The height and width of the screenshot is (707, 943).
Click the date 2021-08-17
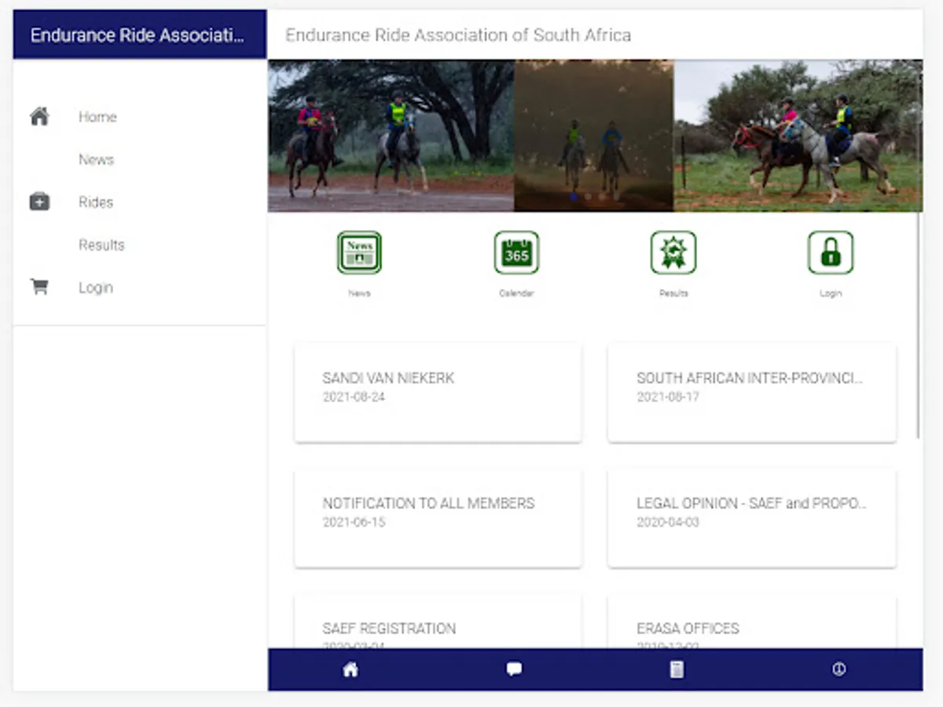click(x=668, y=397)
